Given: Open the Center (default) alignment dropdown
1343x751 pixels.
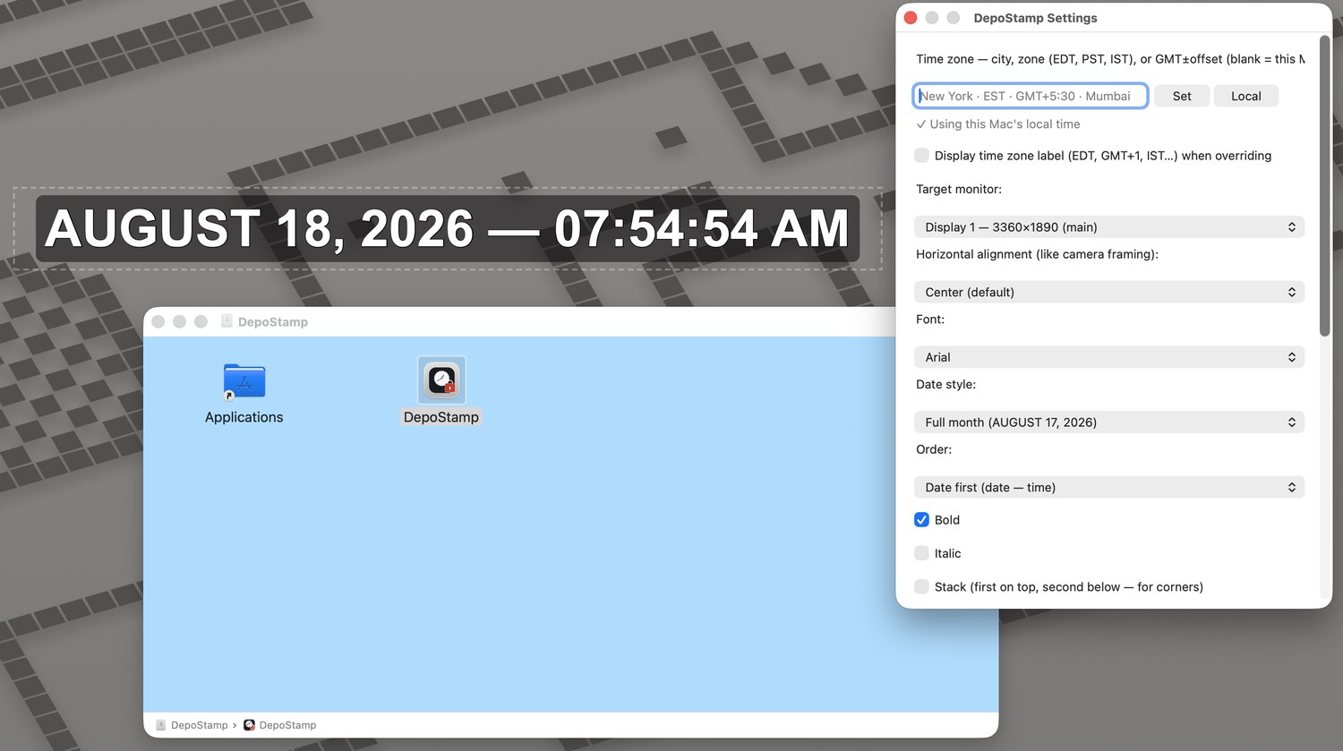Looking at the screenshot, I should click(1109, 292).
